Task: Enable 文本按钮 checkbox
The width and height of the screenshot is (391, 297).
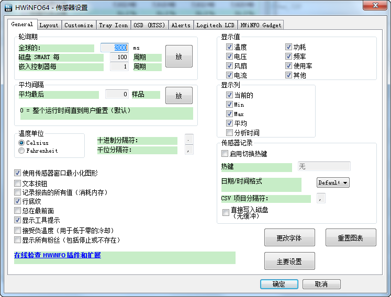Action: [17, 184]
